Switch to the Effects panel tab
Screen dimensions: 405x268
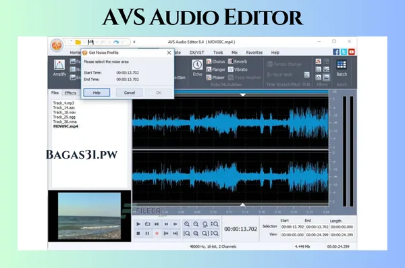coord(70,92)
